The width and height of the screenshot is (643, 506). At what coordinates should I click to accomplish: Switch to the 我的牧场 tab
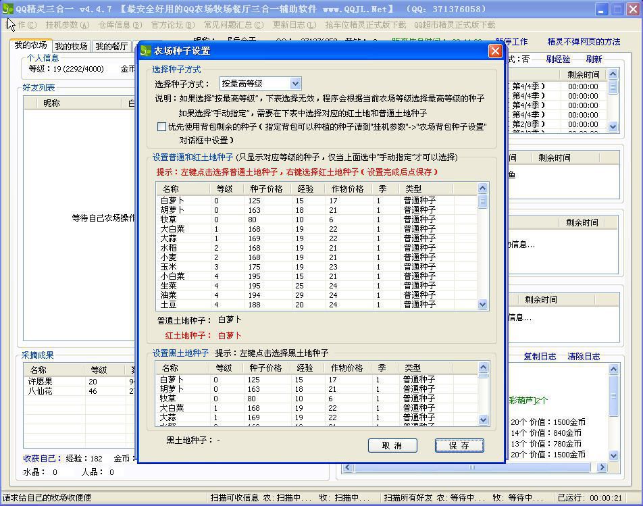tap(71, 47)
